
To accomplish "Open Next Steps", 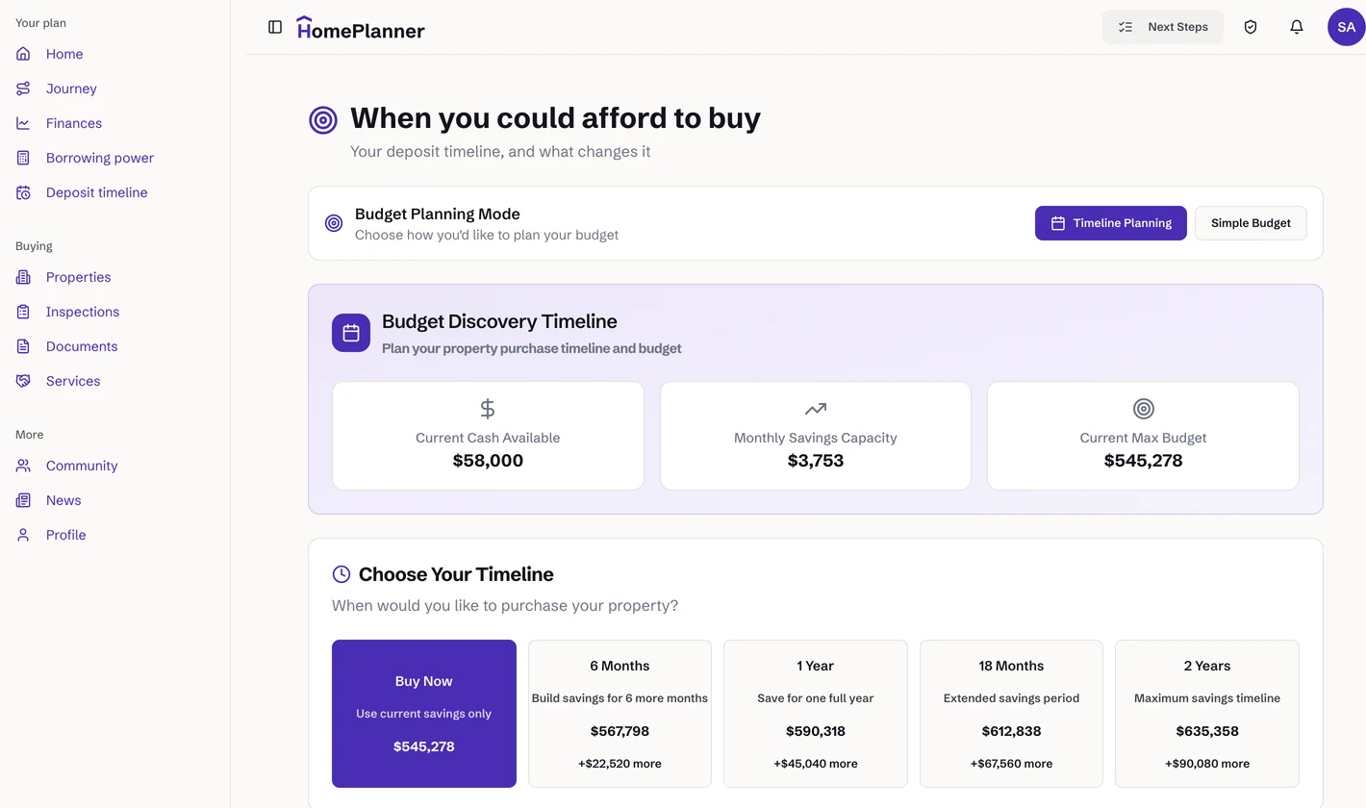I will (x=1163, y=27).
